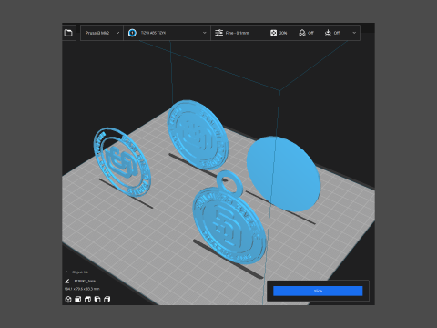The image size is (437, 328).
Task: Open the material and extruder dropdown
Action: pos(168,33)
